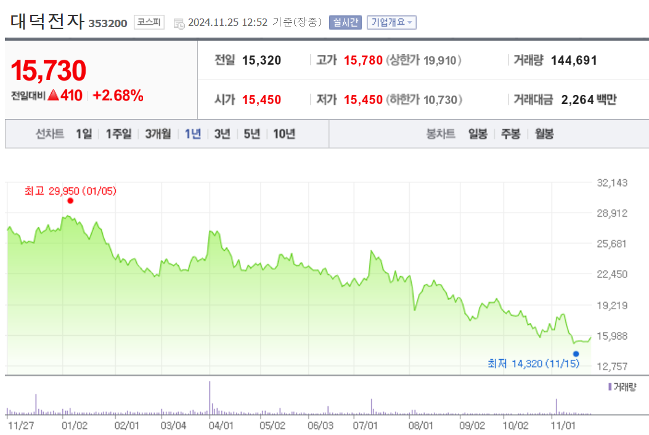Viewport: 649px width, 435px height.
Task: Select the 3년 line chart tab
Action: click(x=222, y=134)
